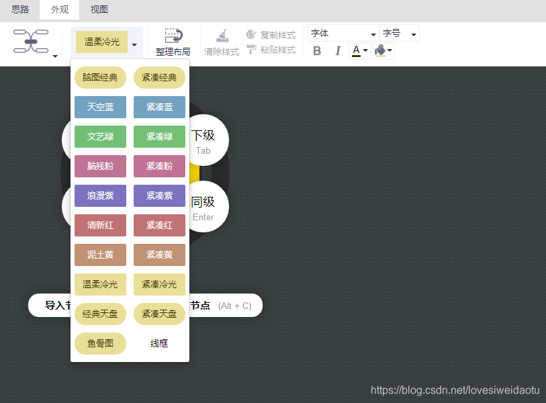The image size is (546, 403).
Task: Select the 泥土黄 theme
Action: [x=100, y=255]
